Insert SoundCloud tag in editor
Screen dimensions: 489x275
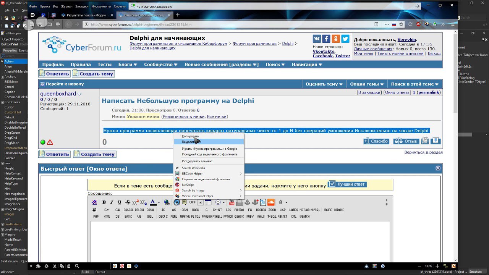(x=271, y=202)
